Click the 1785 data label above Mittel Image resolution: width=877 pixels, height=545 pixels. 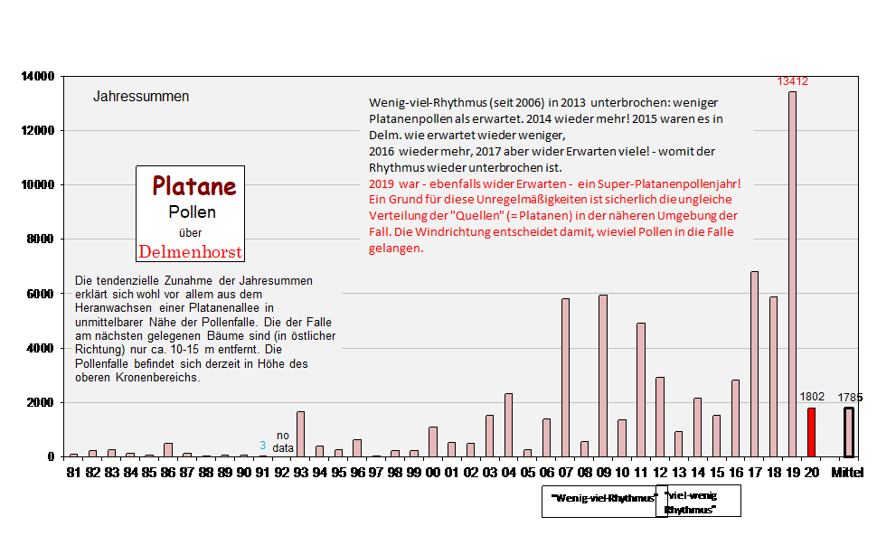click(x=849, y=397)
